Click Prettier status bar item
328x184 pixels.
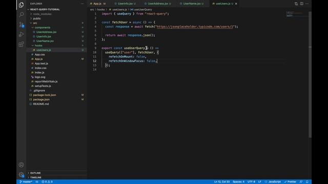pyautogui.click(x=290, y=182)
